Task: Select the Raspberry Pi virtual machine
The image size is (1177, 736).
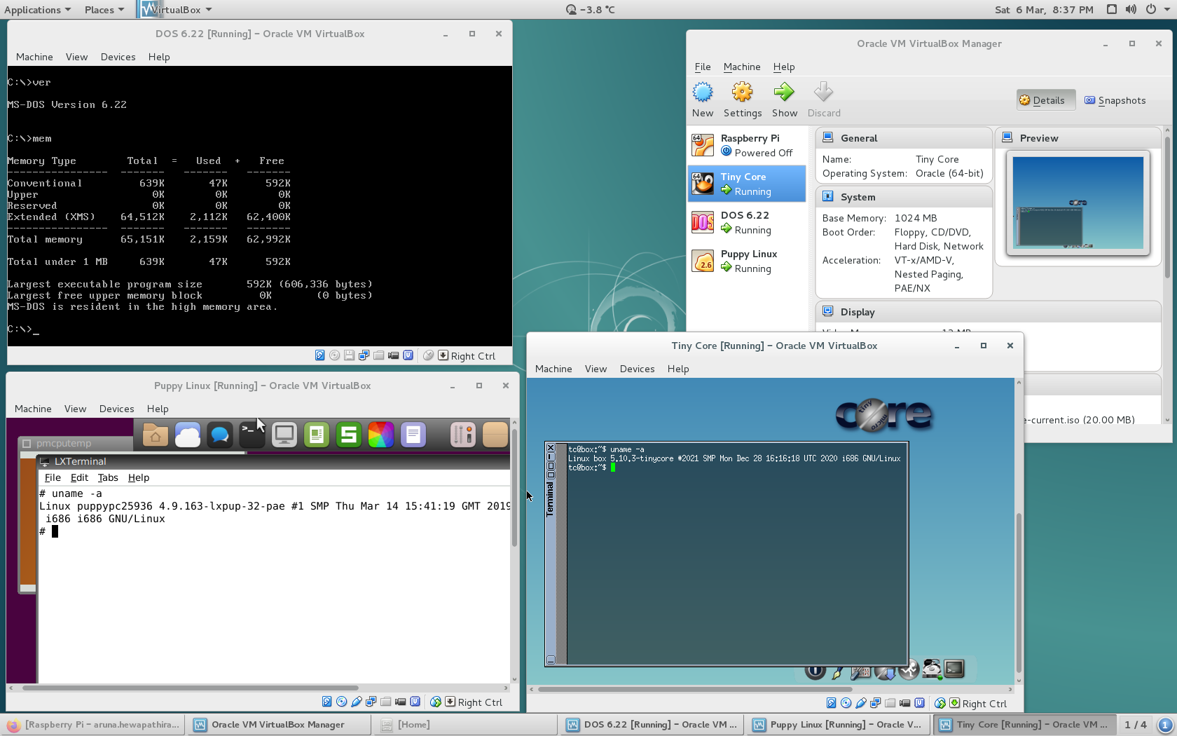Action: (x=747, y=145)
